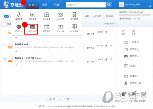
Task: Click the calendar time filter button
Action: pos(109,16)
